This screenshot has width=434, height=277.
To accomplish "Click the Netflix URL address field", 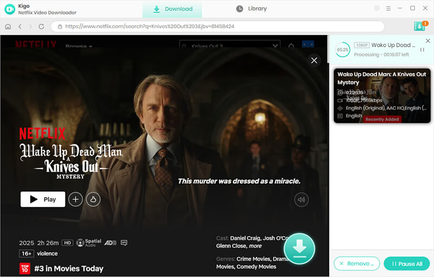I will click(218, 26).
